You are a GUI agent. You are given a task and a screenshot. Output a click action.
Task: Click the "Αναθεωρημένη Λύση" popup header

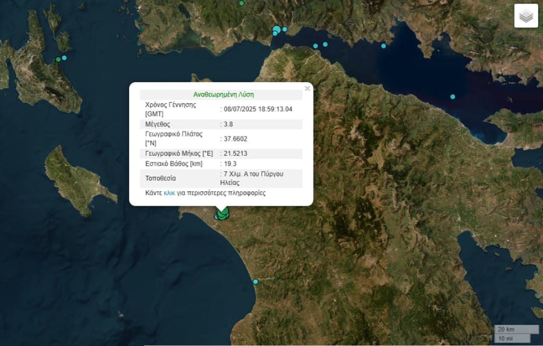point(223,95)
